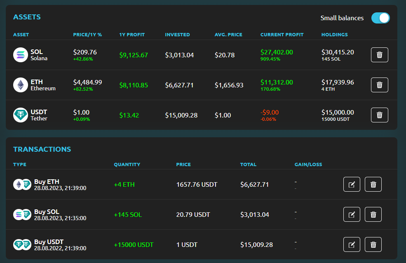Edit the Buy ETH transaction
This screenshot has width=406, height=263.
(x=352, y=184)
